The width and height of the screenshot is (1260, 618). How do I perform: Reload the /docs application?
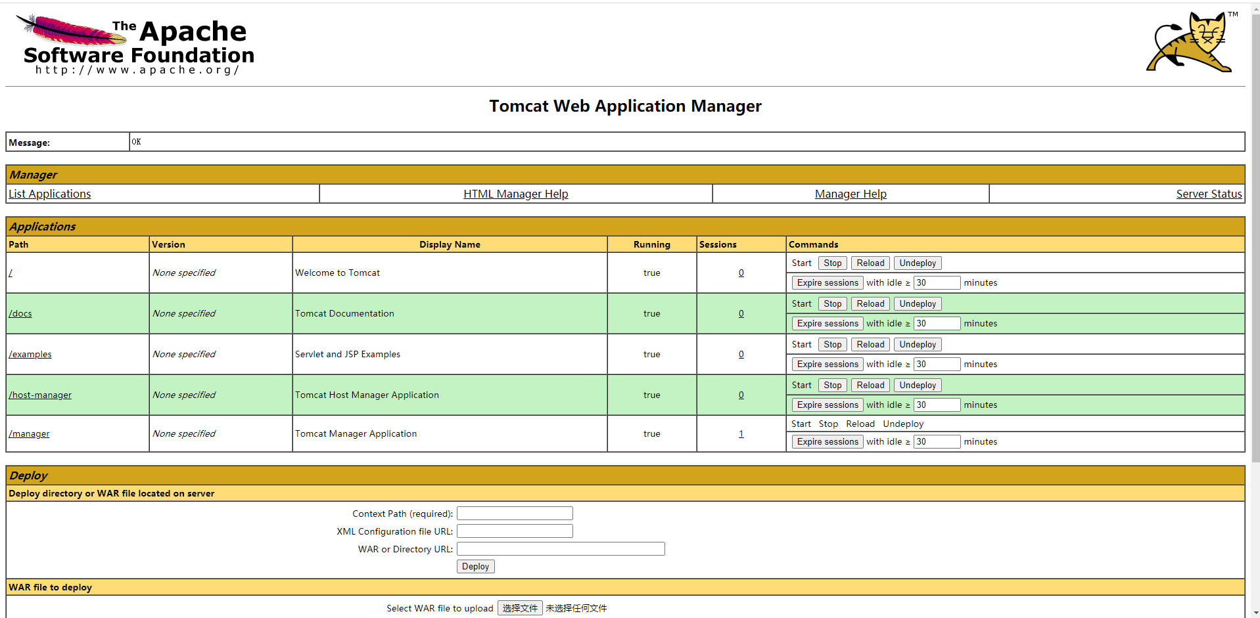(x=870, y=303)
